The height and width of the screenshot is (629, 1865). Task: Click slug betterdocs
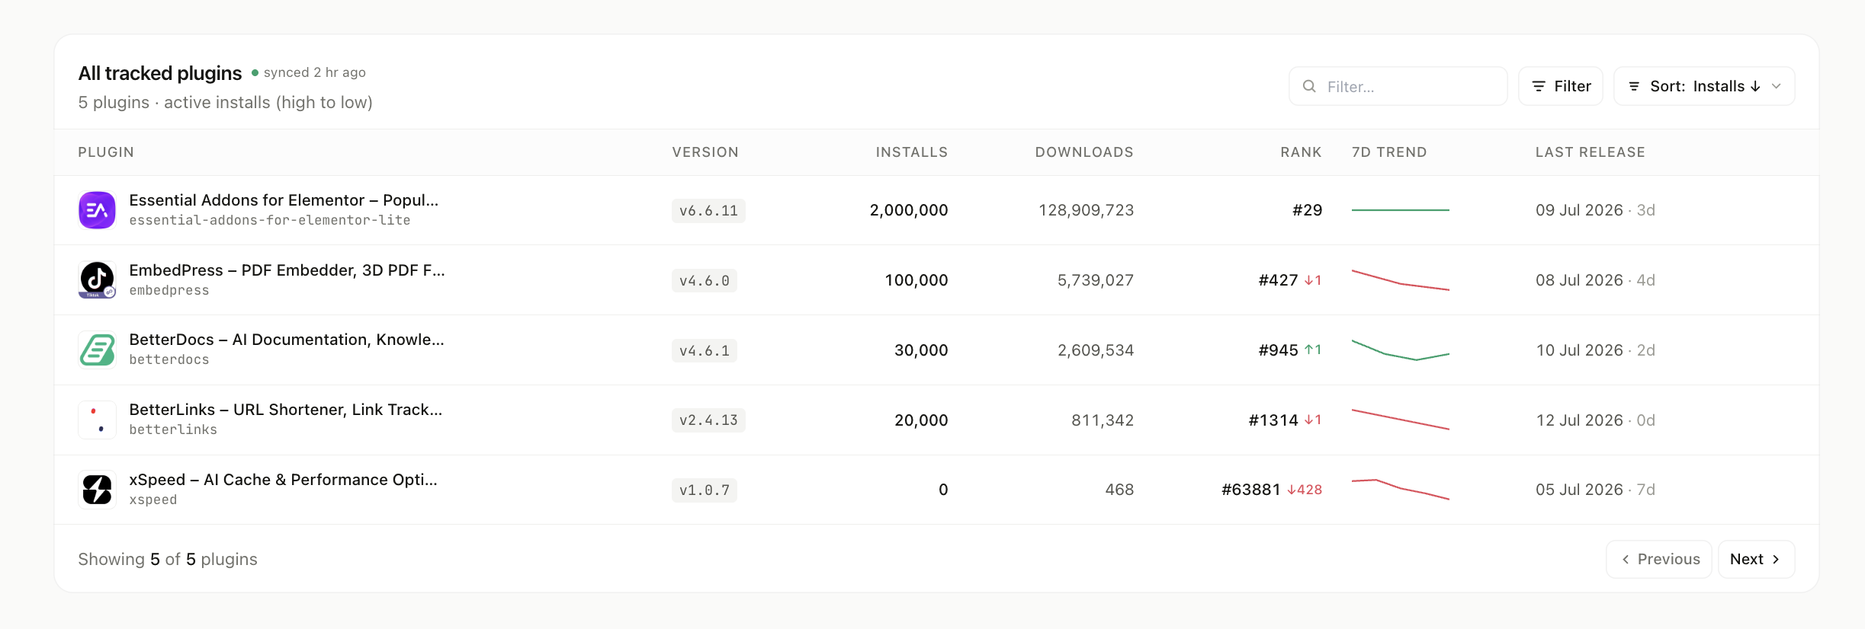tap(169, 359)
